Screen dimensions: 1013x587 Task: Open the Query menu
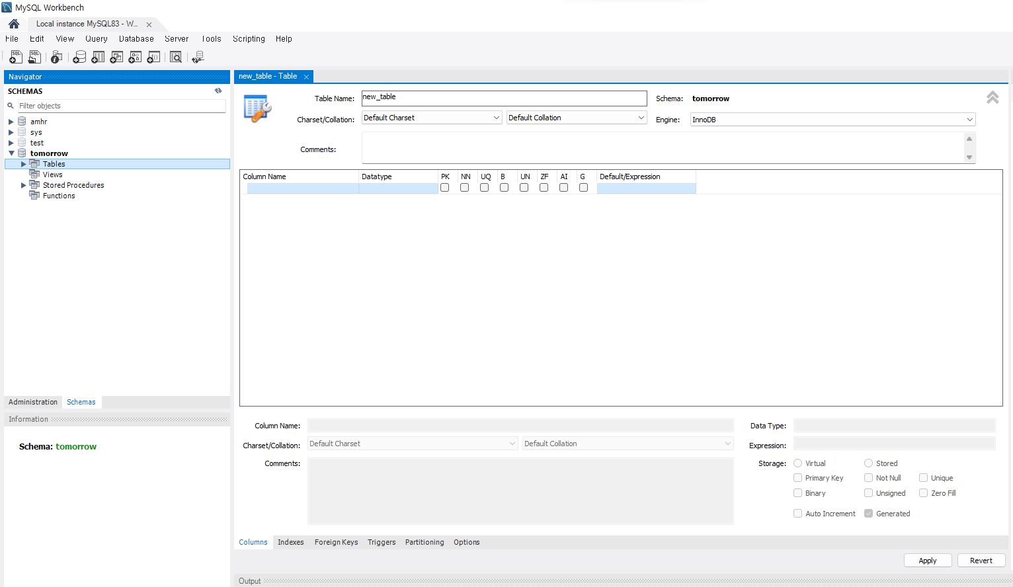tap(97, 39)
